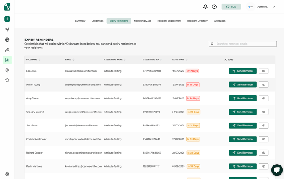The image size is (284, 179).
Task: Open the integrations icon in sidebar
Action: pyautogui.click(x=7, y=70)
